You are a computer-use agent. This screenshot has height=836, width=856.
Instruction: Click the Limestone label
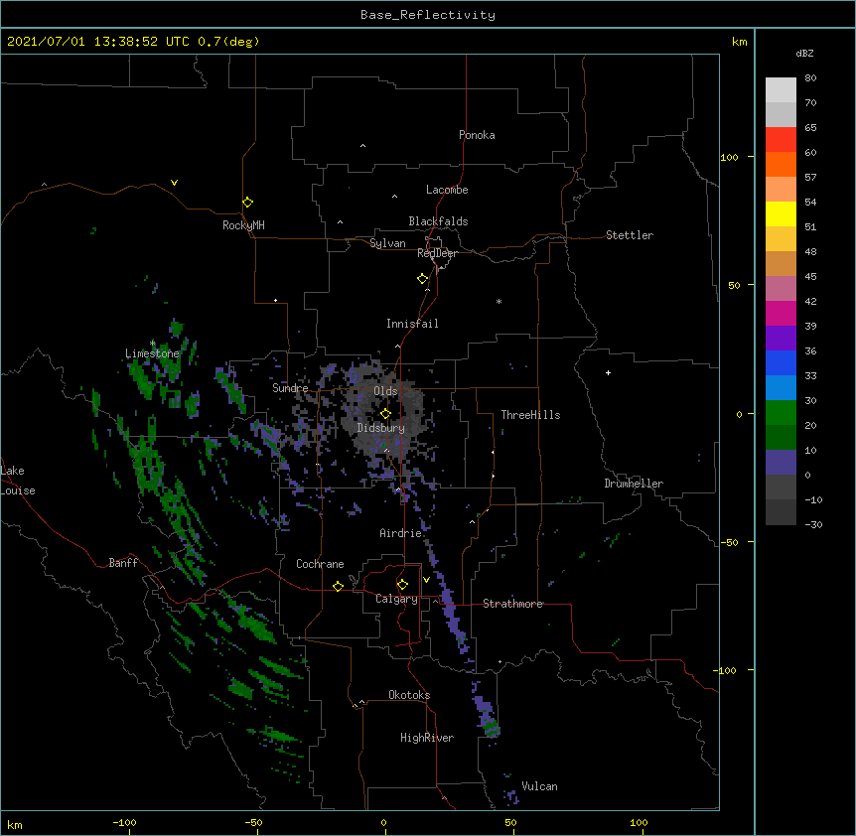click(152, 353)
